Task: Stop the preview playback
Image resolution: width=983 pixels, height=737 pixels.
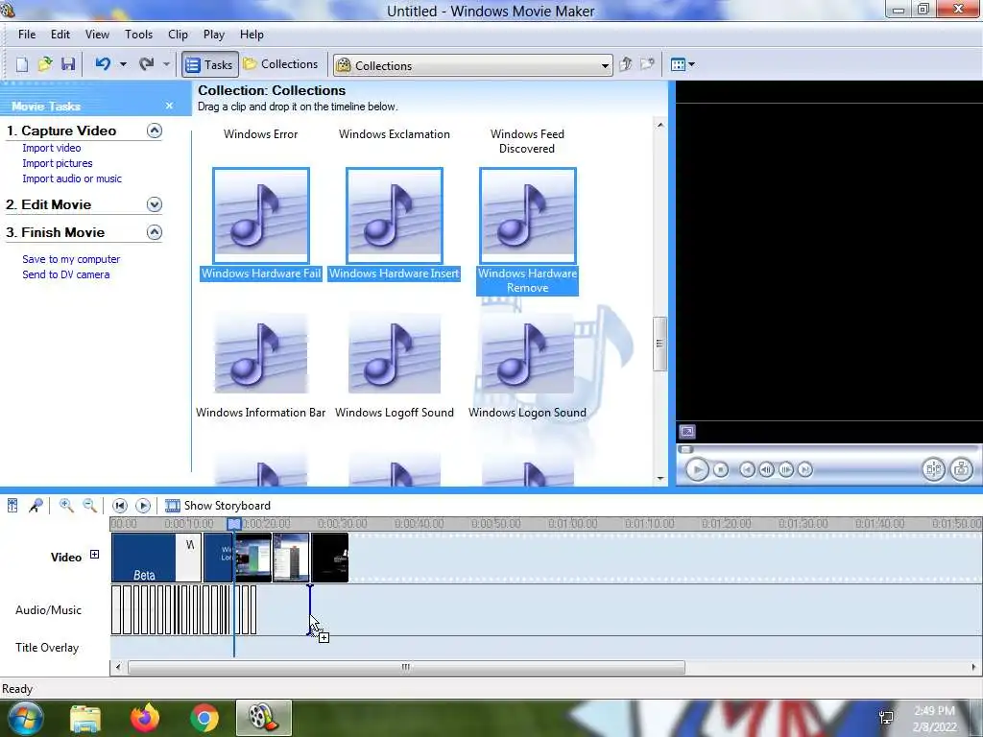Action: tap(721, 469)
